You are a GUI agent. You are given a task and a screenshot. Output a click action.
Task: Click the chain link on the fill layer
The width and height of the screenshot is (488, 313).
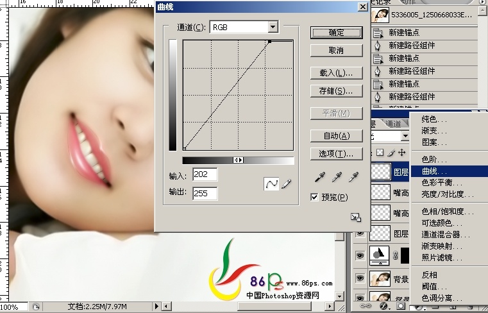[x=395, y=255]
